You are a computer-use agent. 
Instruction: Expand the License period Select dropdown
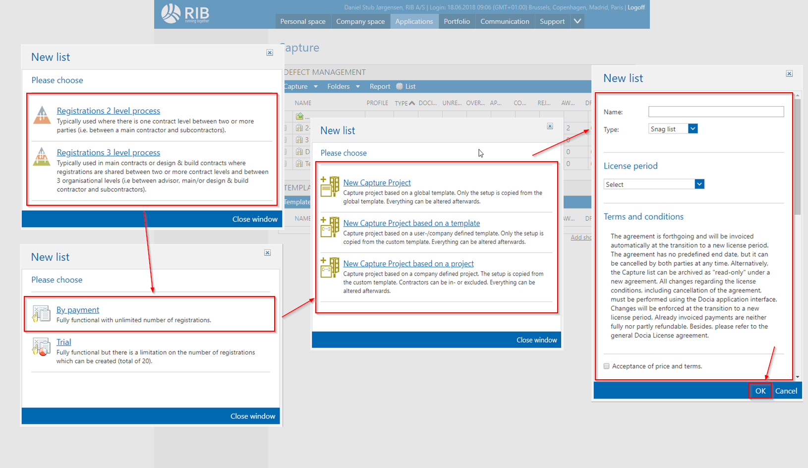click(699, 184)
